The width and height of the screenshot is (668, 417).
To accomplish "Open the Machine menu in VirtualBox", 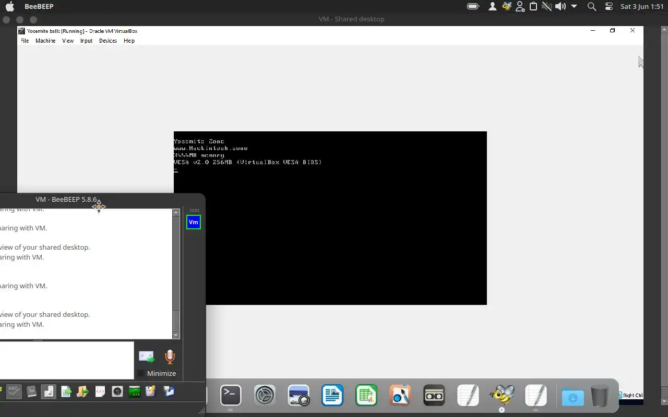I will pyautogui.click(x=45, y=41).
